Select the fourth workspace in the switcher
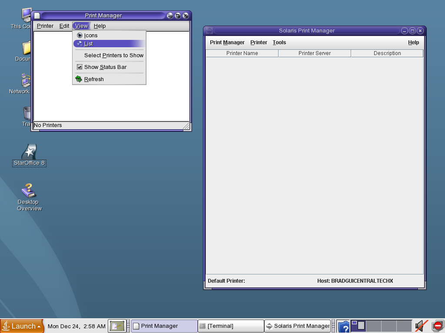 click(404, 326)
